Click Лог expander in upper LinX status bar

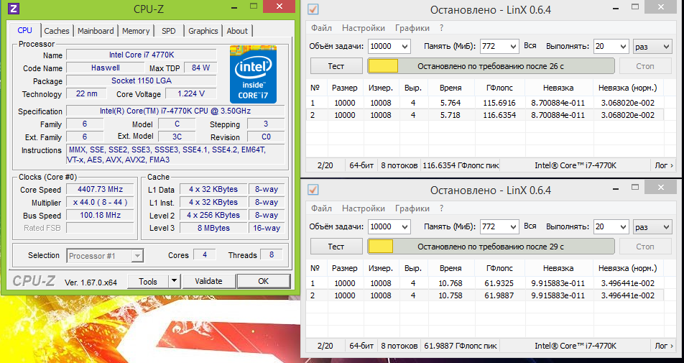coord(664,165)
